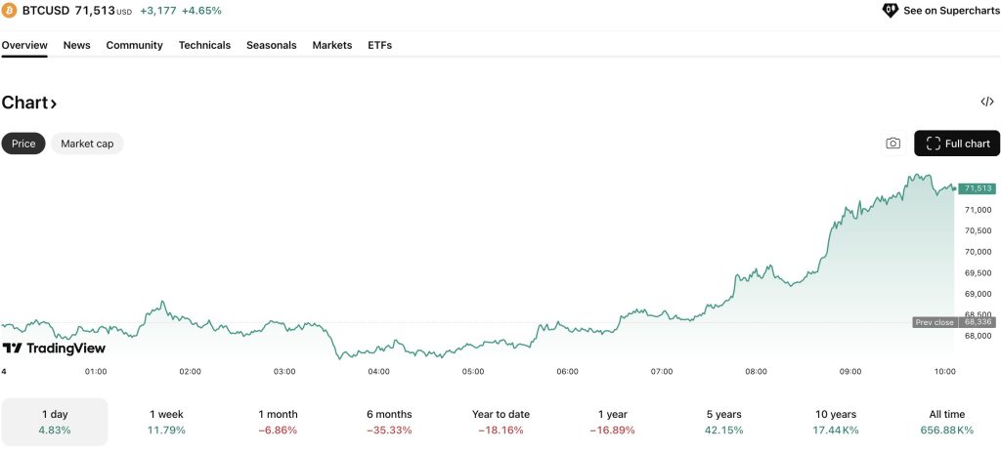Expand the Chart heading chevron
Screen dimensions: 1001x451
pos(54,103)
